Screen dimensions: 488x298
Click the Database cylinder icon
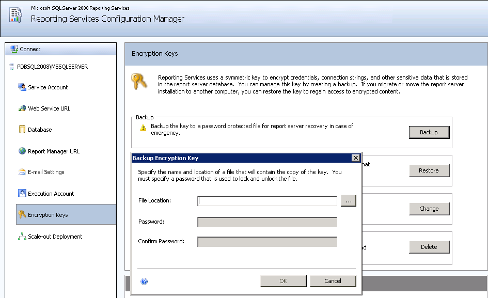22,129
